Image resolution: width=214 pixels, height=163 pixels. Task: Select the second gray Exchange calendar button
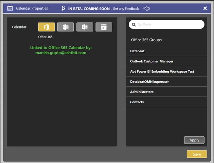(85, 27)
